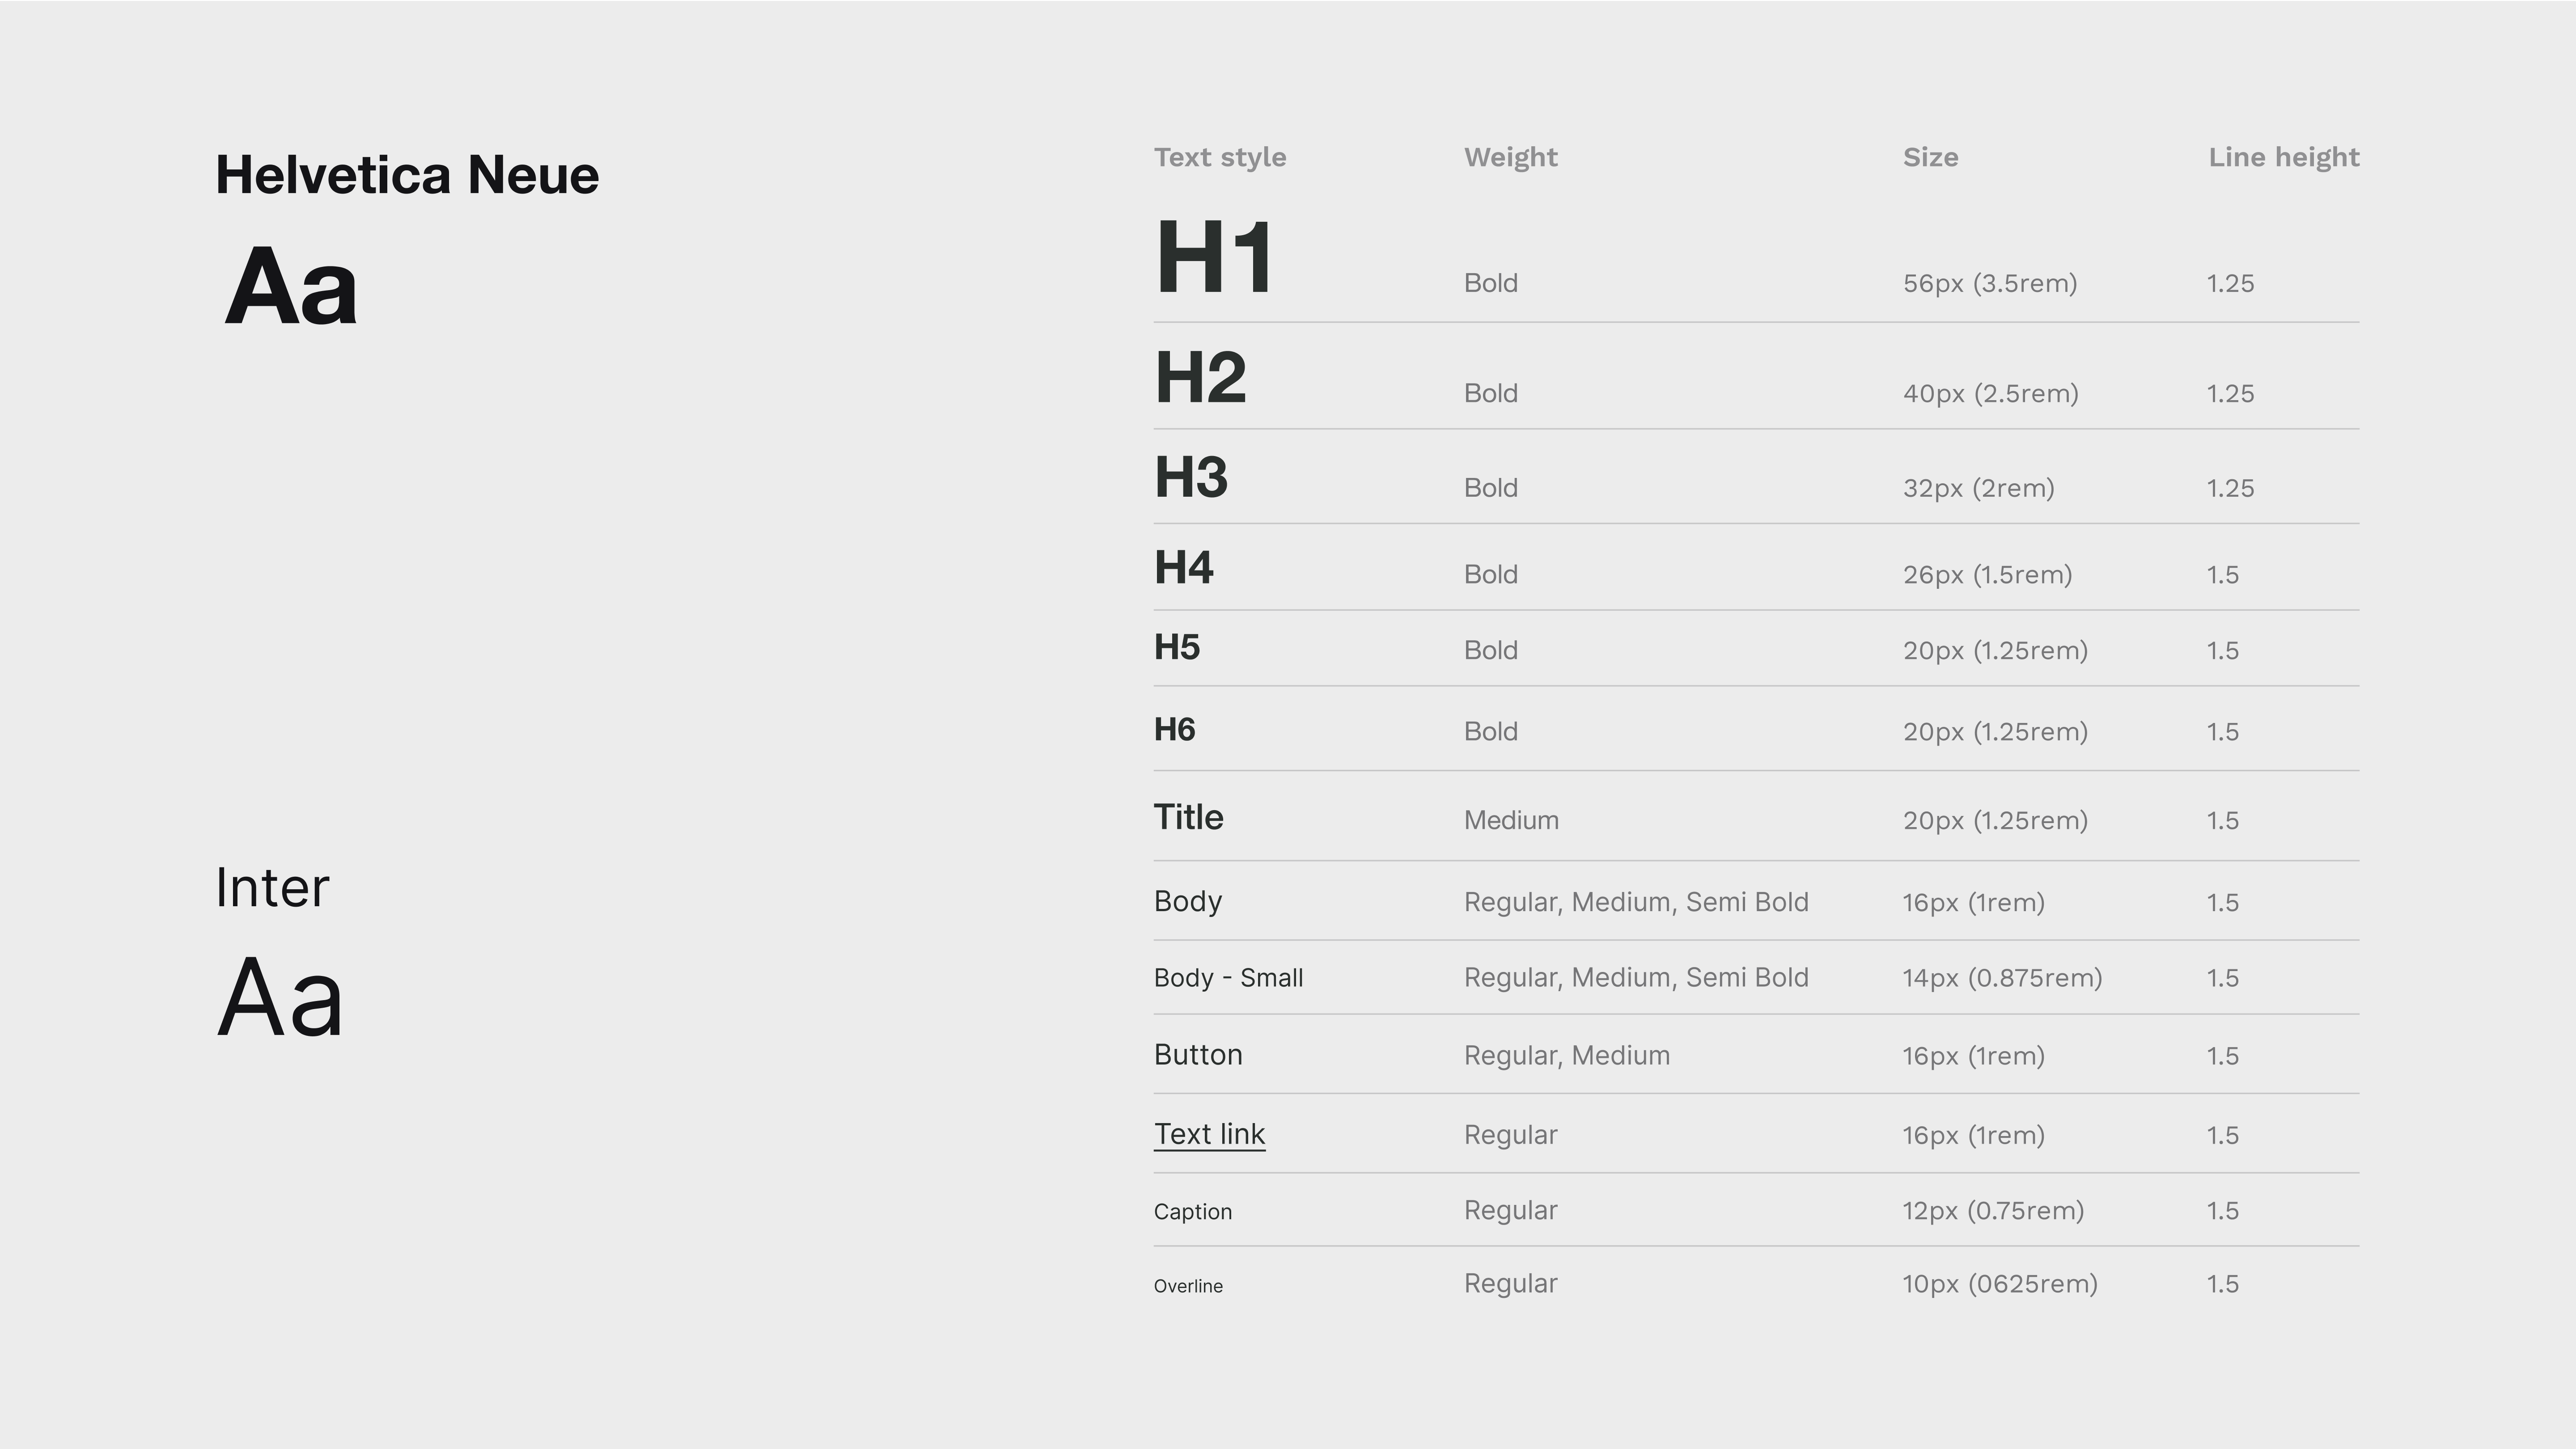
Task: Select the Medium weight value for Title
Action: (1511, 820)
